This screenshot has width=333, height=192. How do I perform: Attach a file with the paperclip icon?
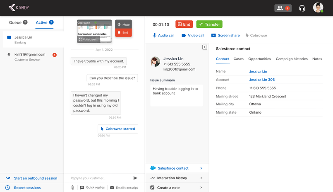tap(73, 187)
